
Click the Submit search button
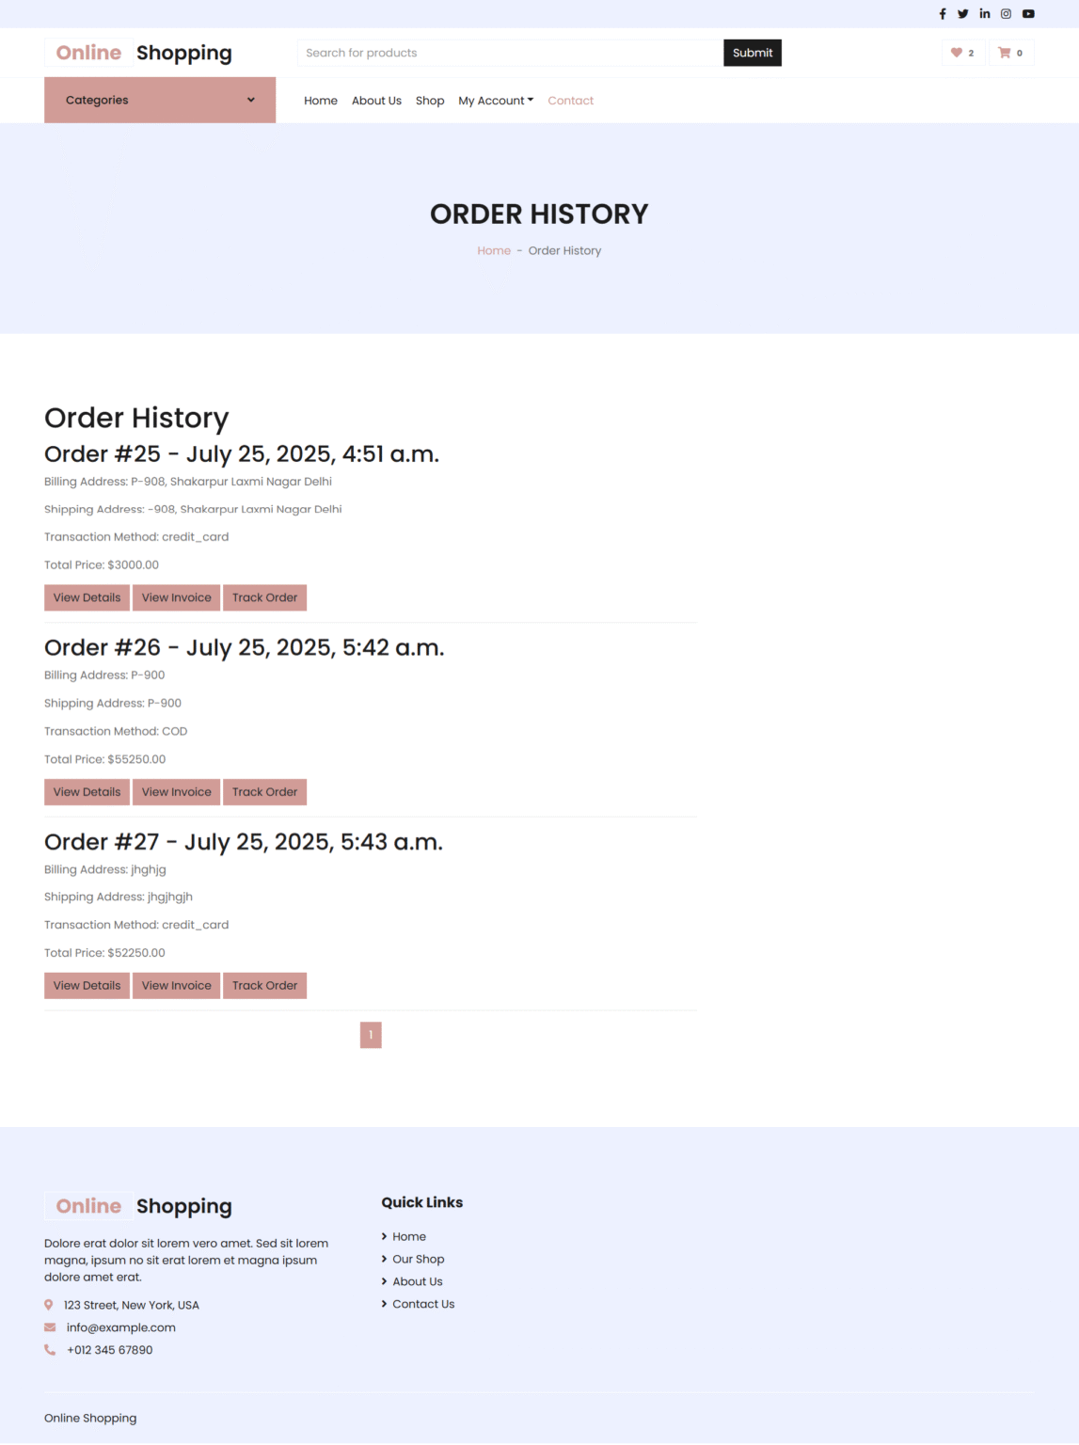click(752, 53)
